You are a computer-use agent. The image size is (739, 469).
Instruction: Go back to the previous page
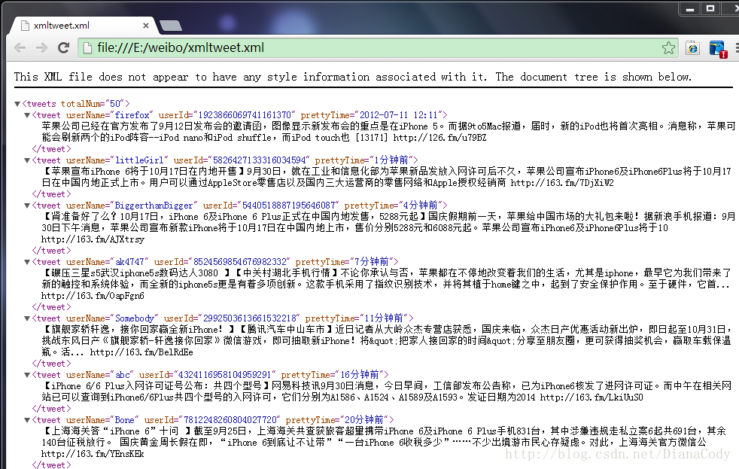pos(20,47)
